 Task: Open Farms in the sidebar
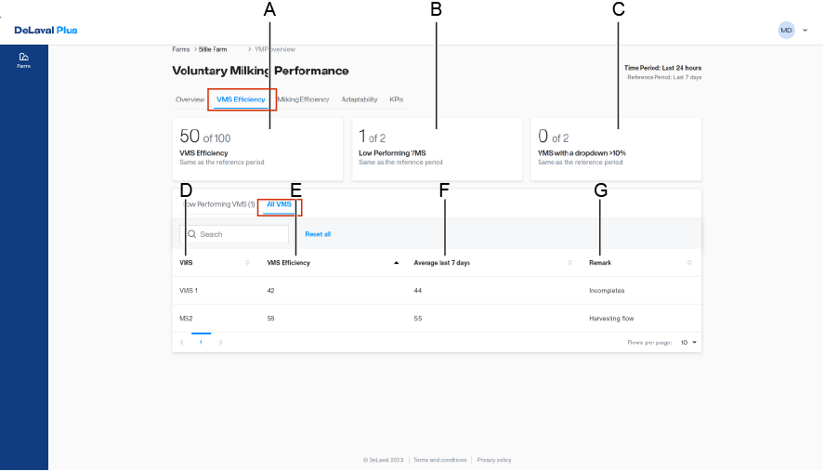click(x=23, y=60)
